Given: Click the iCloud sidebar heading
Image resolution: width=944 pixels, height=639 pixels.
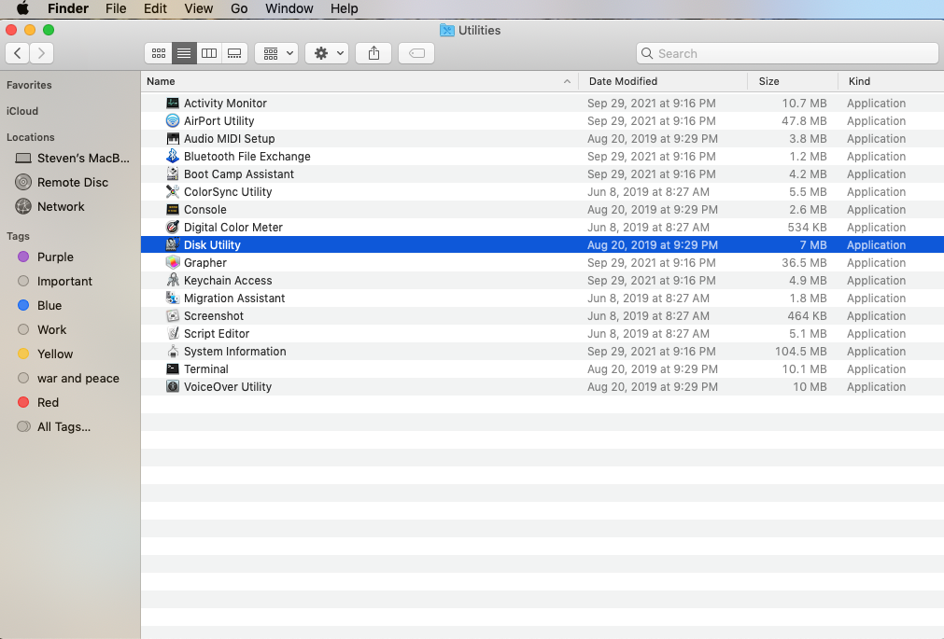Looking at the screenshot, I should tap(22, 111).
